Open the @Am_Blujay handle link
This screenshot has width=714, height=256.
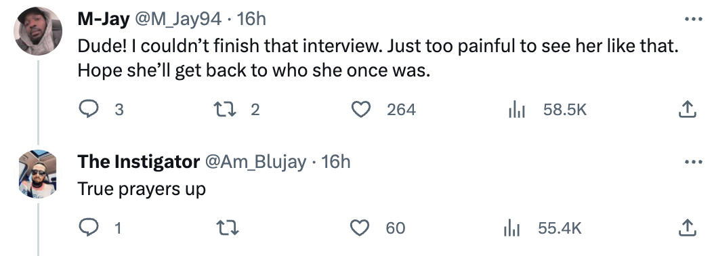(x=256, y=161)
